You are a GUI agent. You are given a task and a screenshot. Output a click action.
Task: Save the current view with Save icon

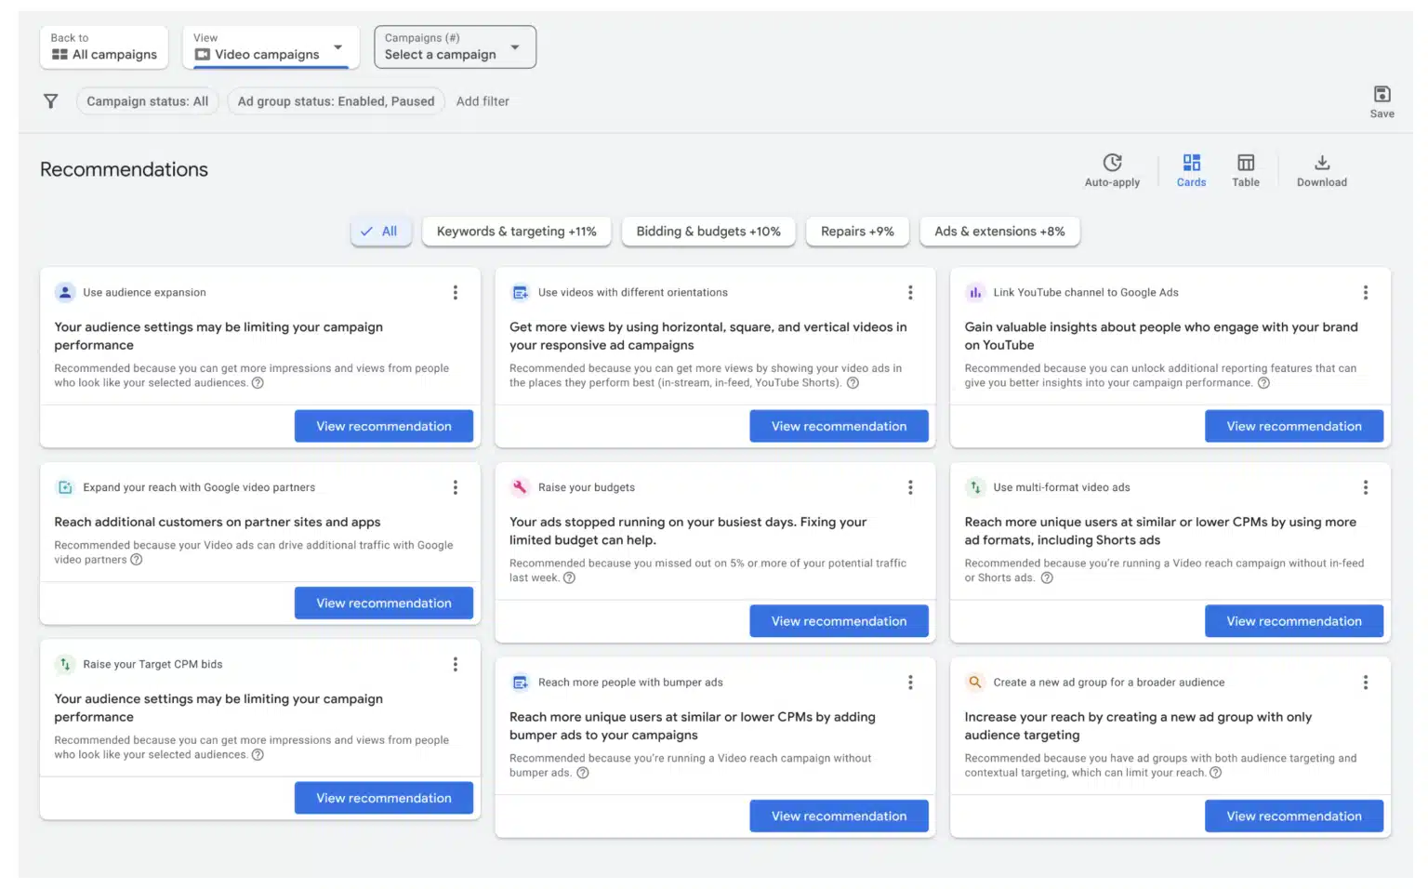coord(1382,100)
